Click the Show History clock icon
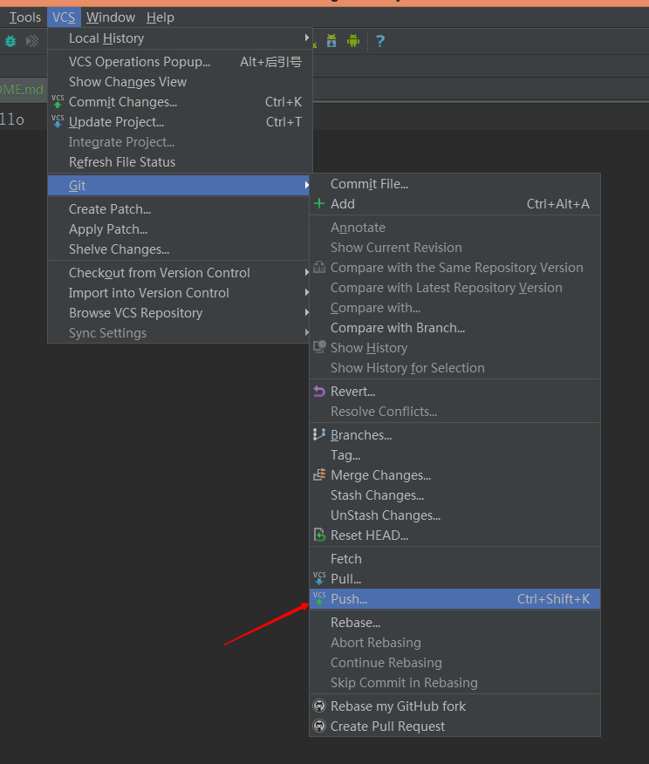Screen dimensions: 649x764 coord(319,347)
